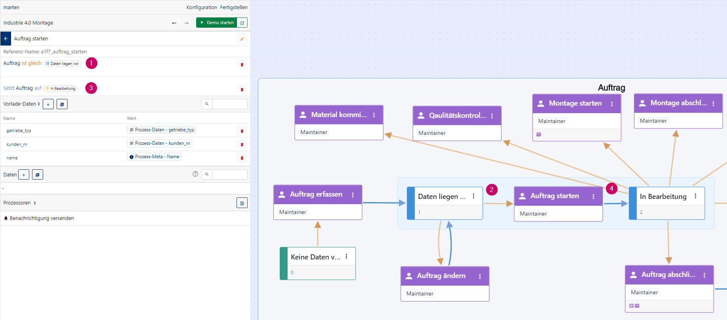Select the Auftrag starten node in the diagram

tap(558, 204)
